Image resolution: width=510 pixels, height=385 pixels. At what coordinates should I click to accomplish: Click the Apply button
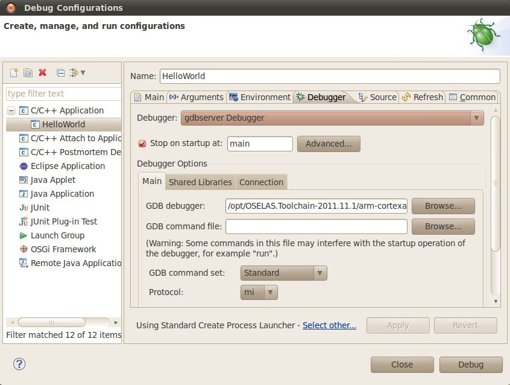(x=398, y=325)
